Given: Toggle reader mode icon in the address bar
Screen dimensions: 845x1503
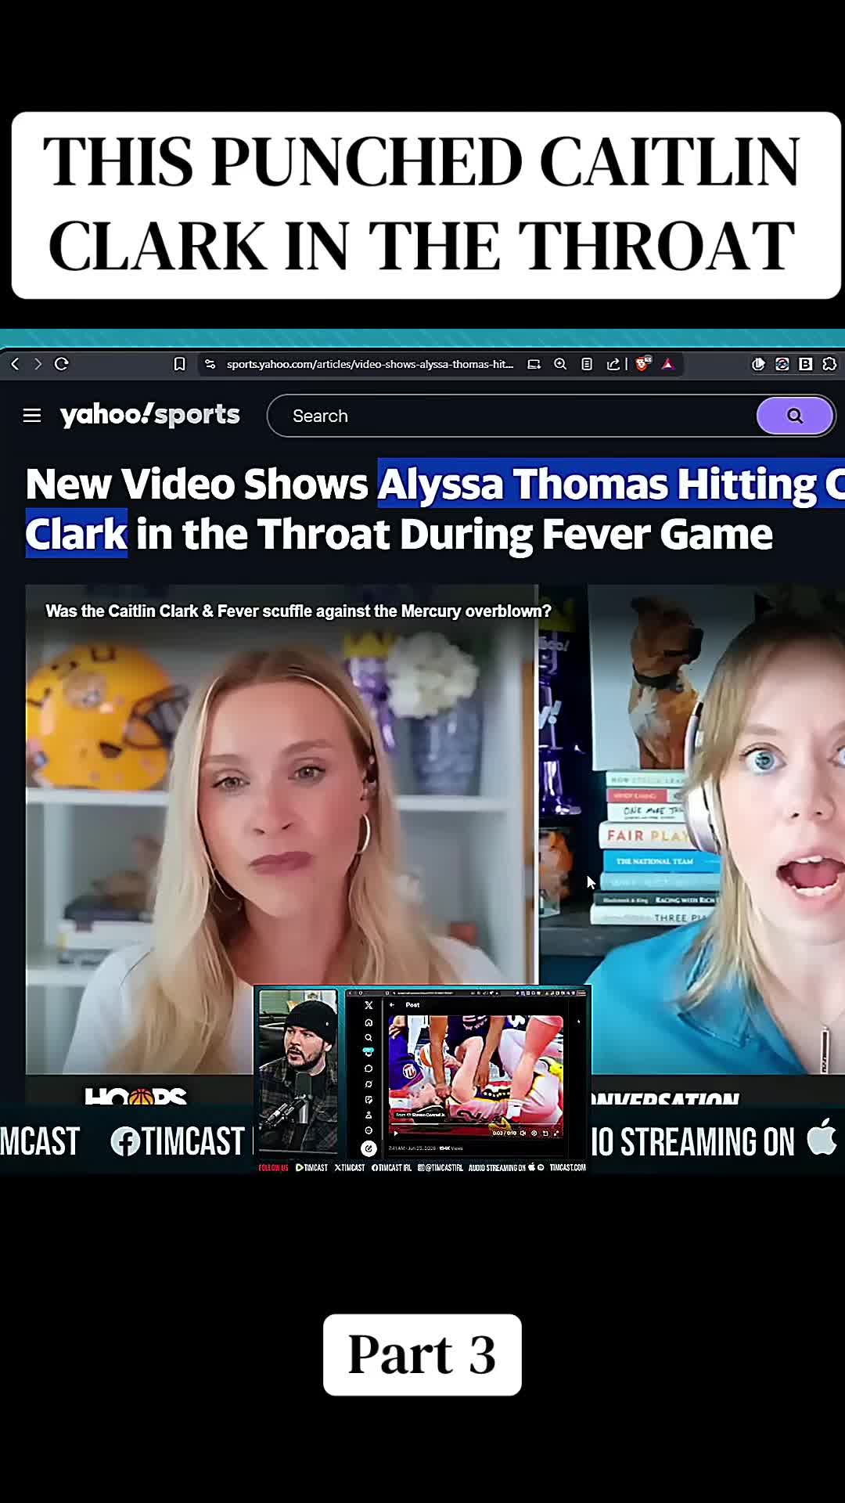Looking at the screenshot, I should pos(587,364).
